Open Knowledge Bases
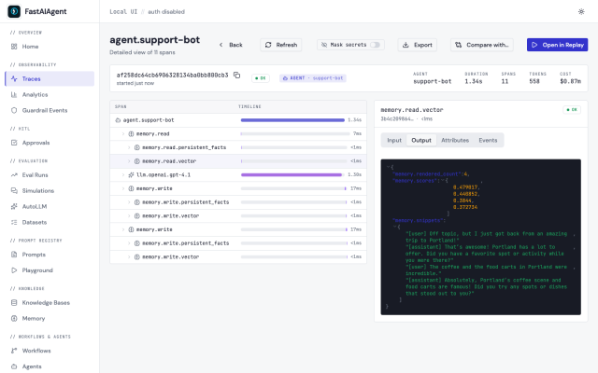This screenshot has height=373, width=598. [50, 302]
